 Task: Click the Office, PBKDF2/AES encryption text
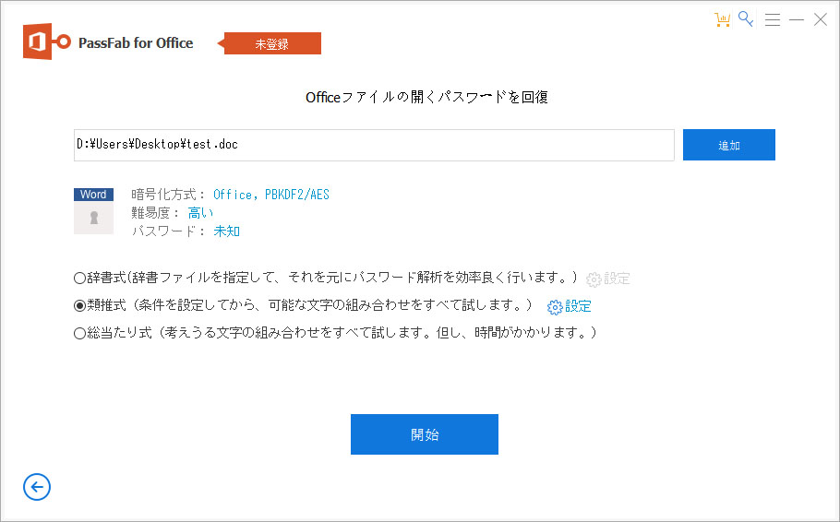[x=270, y=195]
